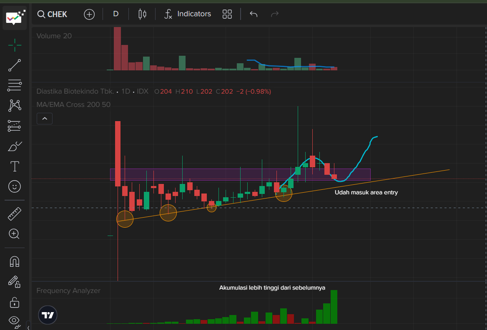
Task: Undo the last chart action
Action: (254, 14)
